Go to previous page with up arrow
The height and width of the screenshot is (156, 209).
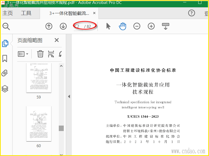(49, 26)
